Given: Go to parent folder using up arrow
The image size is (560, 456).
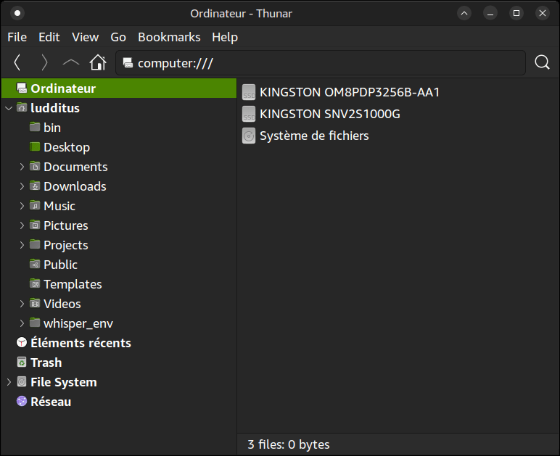Looking at the screenshot, I should (x=71, y=63).
